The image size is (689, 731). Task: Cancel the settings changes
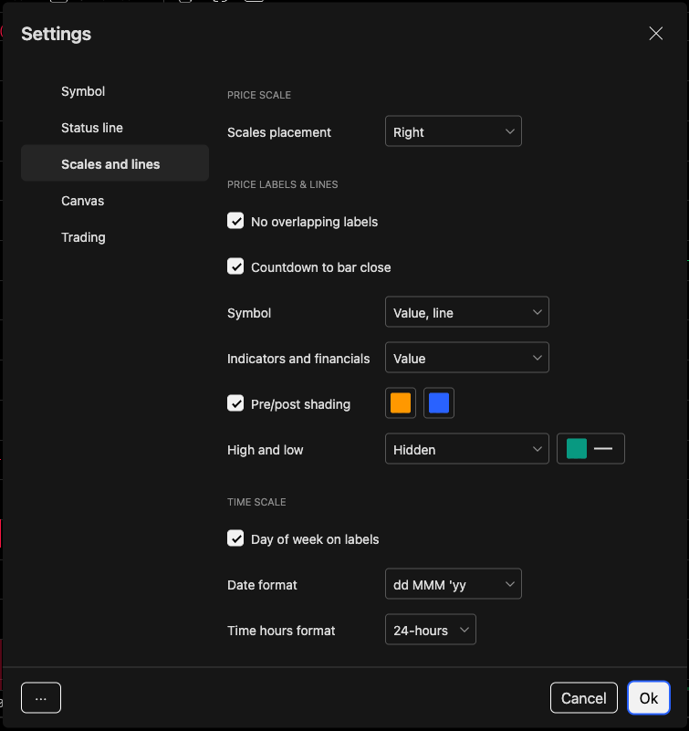coord(584,698)
